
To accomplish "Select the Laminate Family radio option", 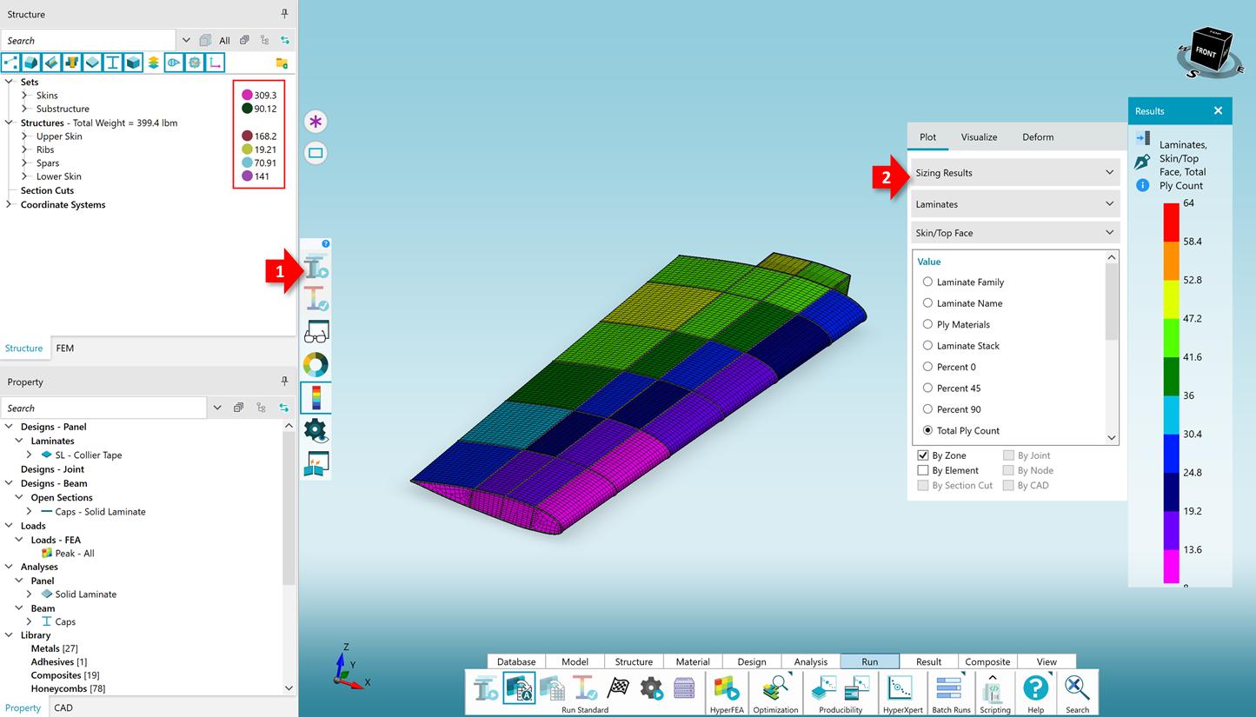I will pyautogui.click(x=927, y=282).
